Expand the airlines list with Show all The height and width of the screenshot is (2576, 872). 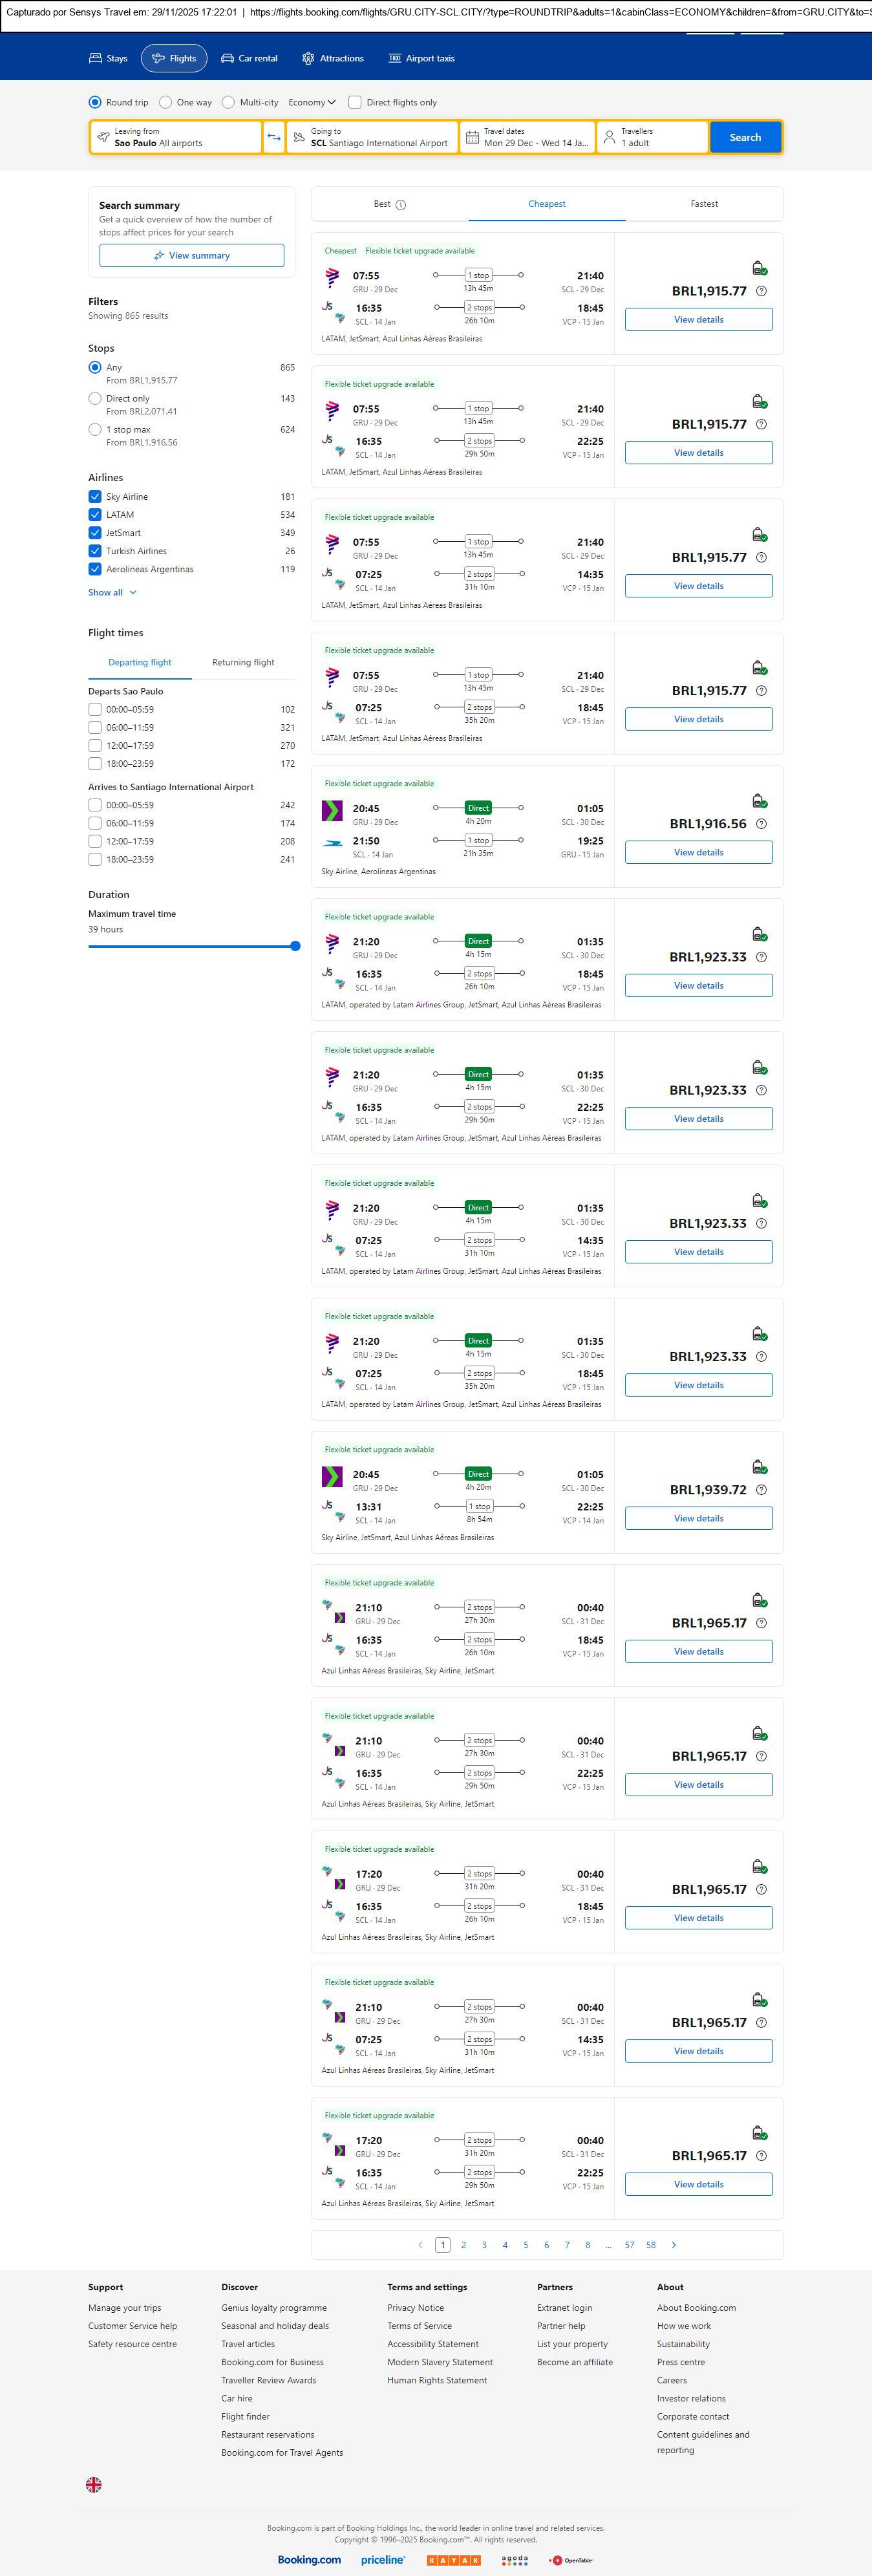pos(112,593)
